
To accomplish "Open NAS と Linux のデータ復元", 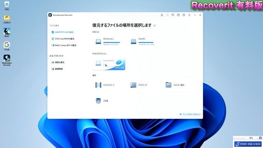I will click(64, 45).
